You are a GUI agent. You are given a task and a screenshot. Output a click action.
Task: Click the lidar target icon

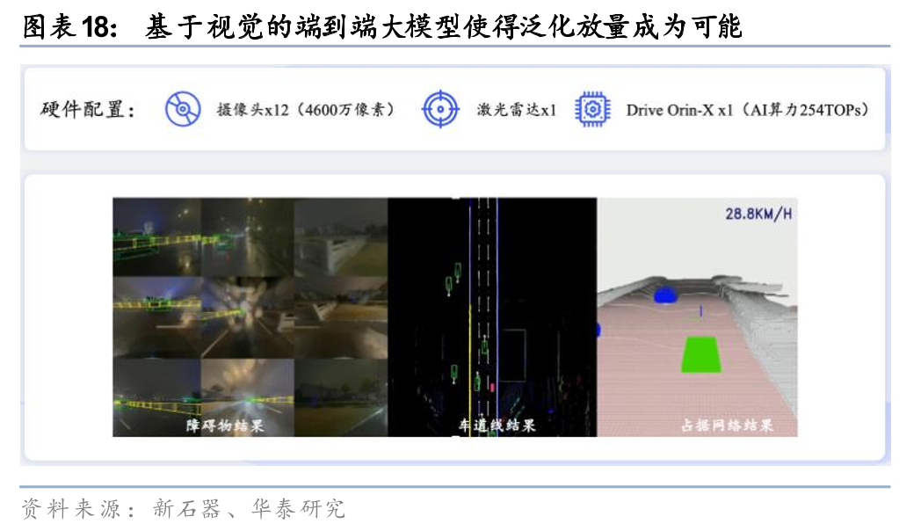439,110
